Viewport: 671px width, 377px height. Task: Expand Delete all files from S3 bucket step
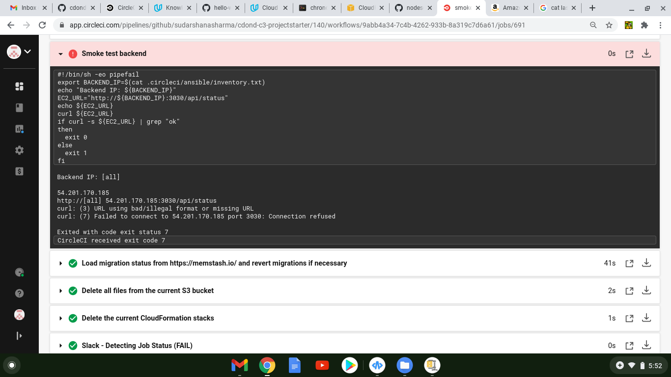pyautogui.click(x=61, y=291)
